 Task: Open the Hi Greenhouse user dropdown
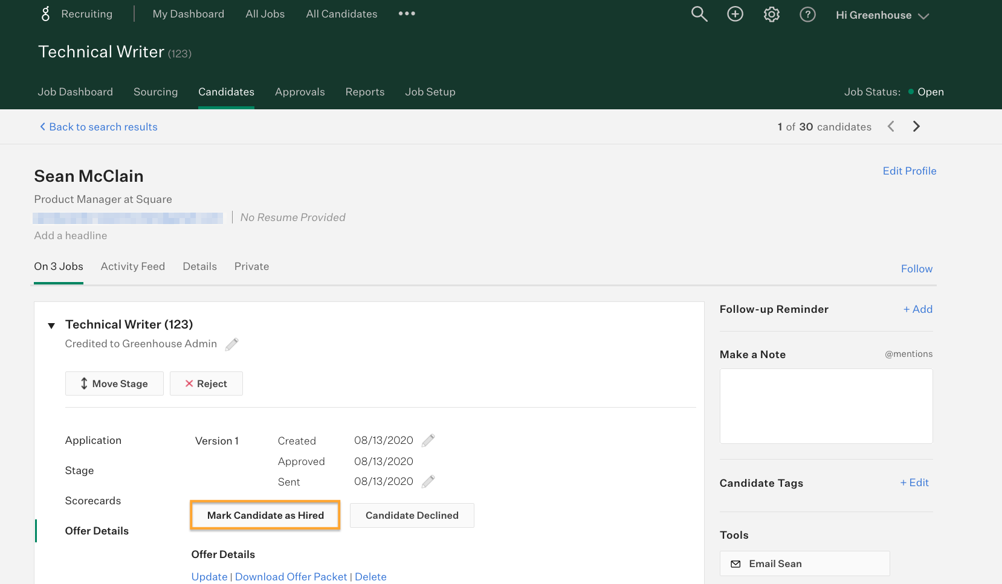pos(882,16)
